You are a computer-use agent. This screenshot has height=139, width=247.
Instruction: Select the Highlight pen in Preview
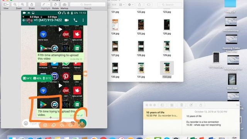point(44,5)
